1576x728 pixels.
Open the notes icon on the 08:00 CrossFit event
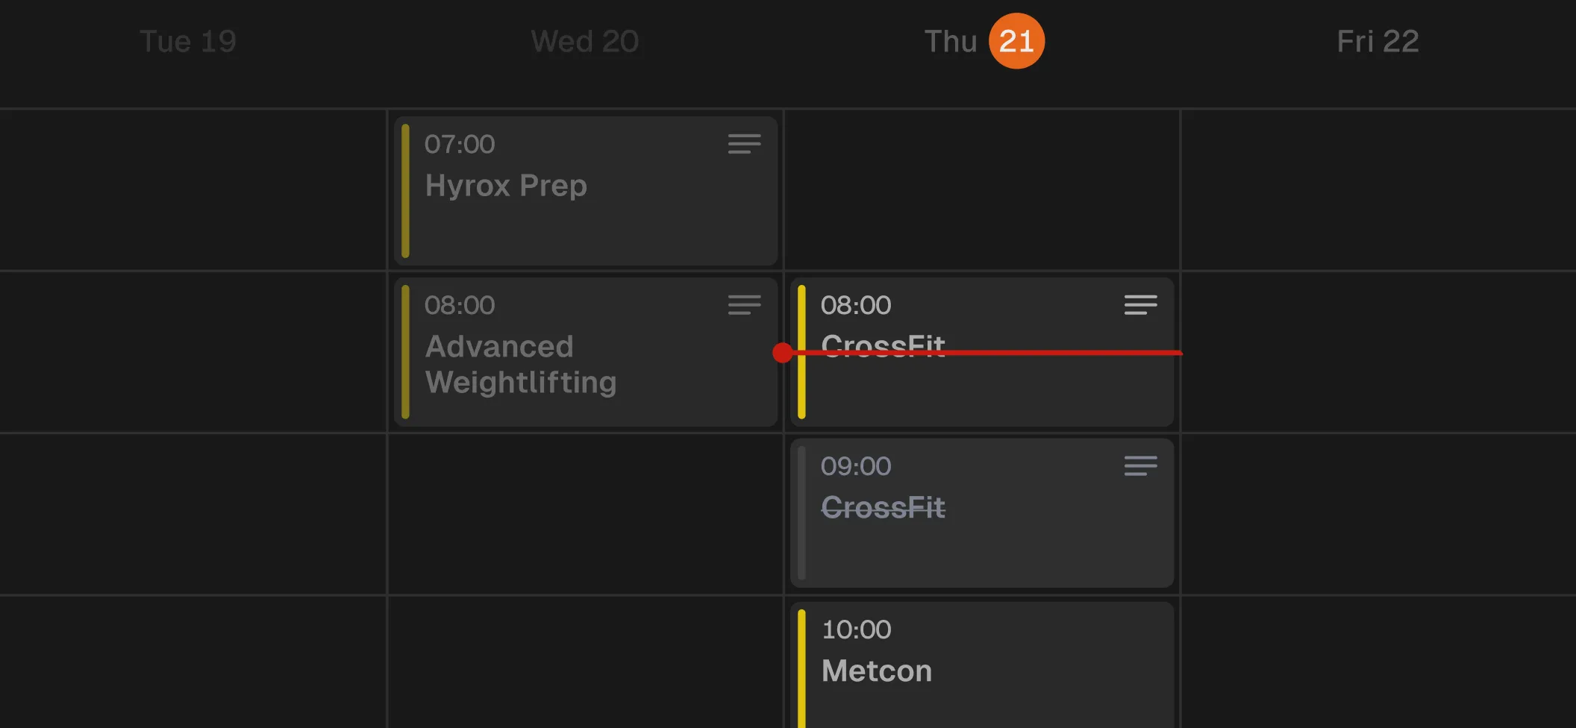point(1139,305)
